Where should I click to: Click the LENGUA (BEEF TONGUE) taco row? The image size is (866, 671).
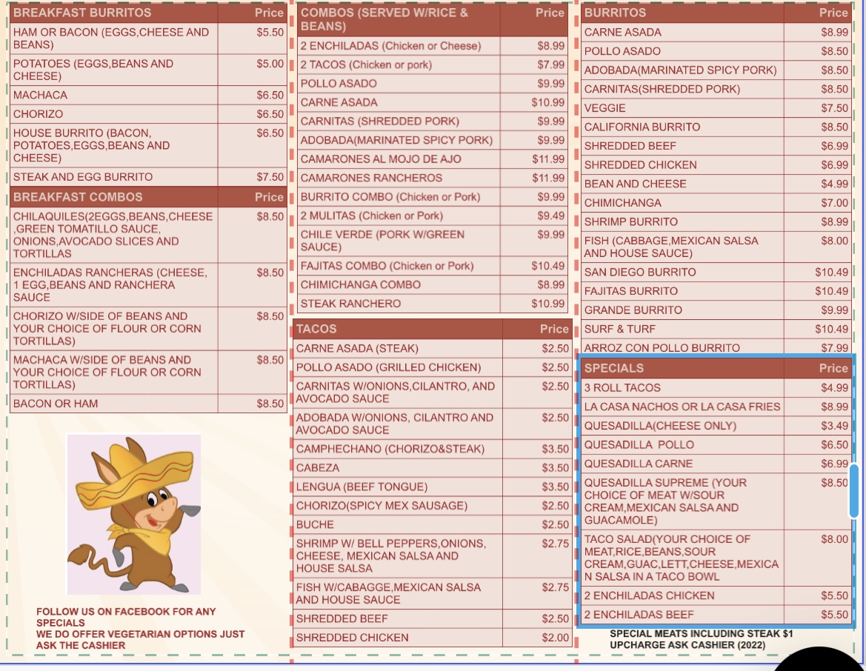pyautogui.click(x=362, y=487)
